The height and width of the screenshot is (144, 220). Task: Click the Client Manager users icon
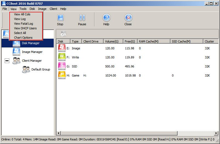click(x=16, y=61)
